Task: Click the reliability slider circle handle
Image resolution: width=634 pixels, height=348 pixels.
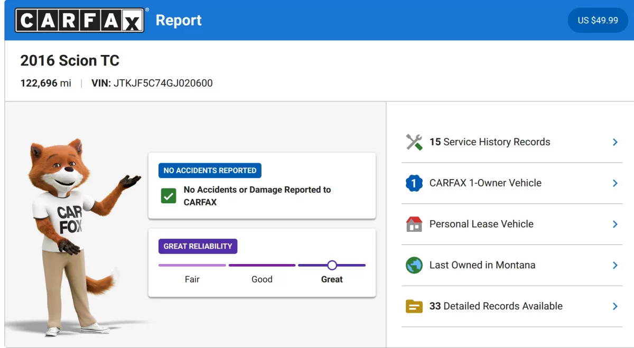Action: point(332,265)
